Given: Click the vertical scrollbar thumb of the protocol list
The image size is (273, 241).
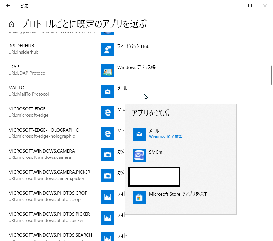Looking at the screenshot, I should tap(272, 75).
